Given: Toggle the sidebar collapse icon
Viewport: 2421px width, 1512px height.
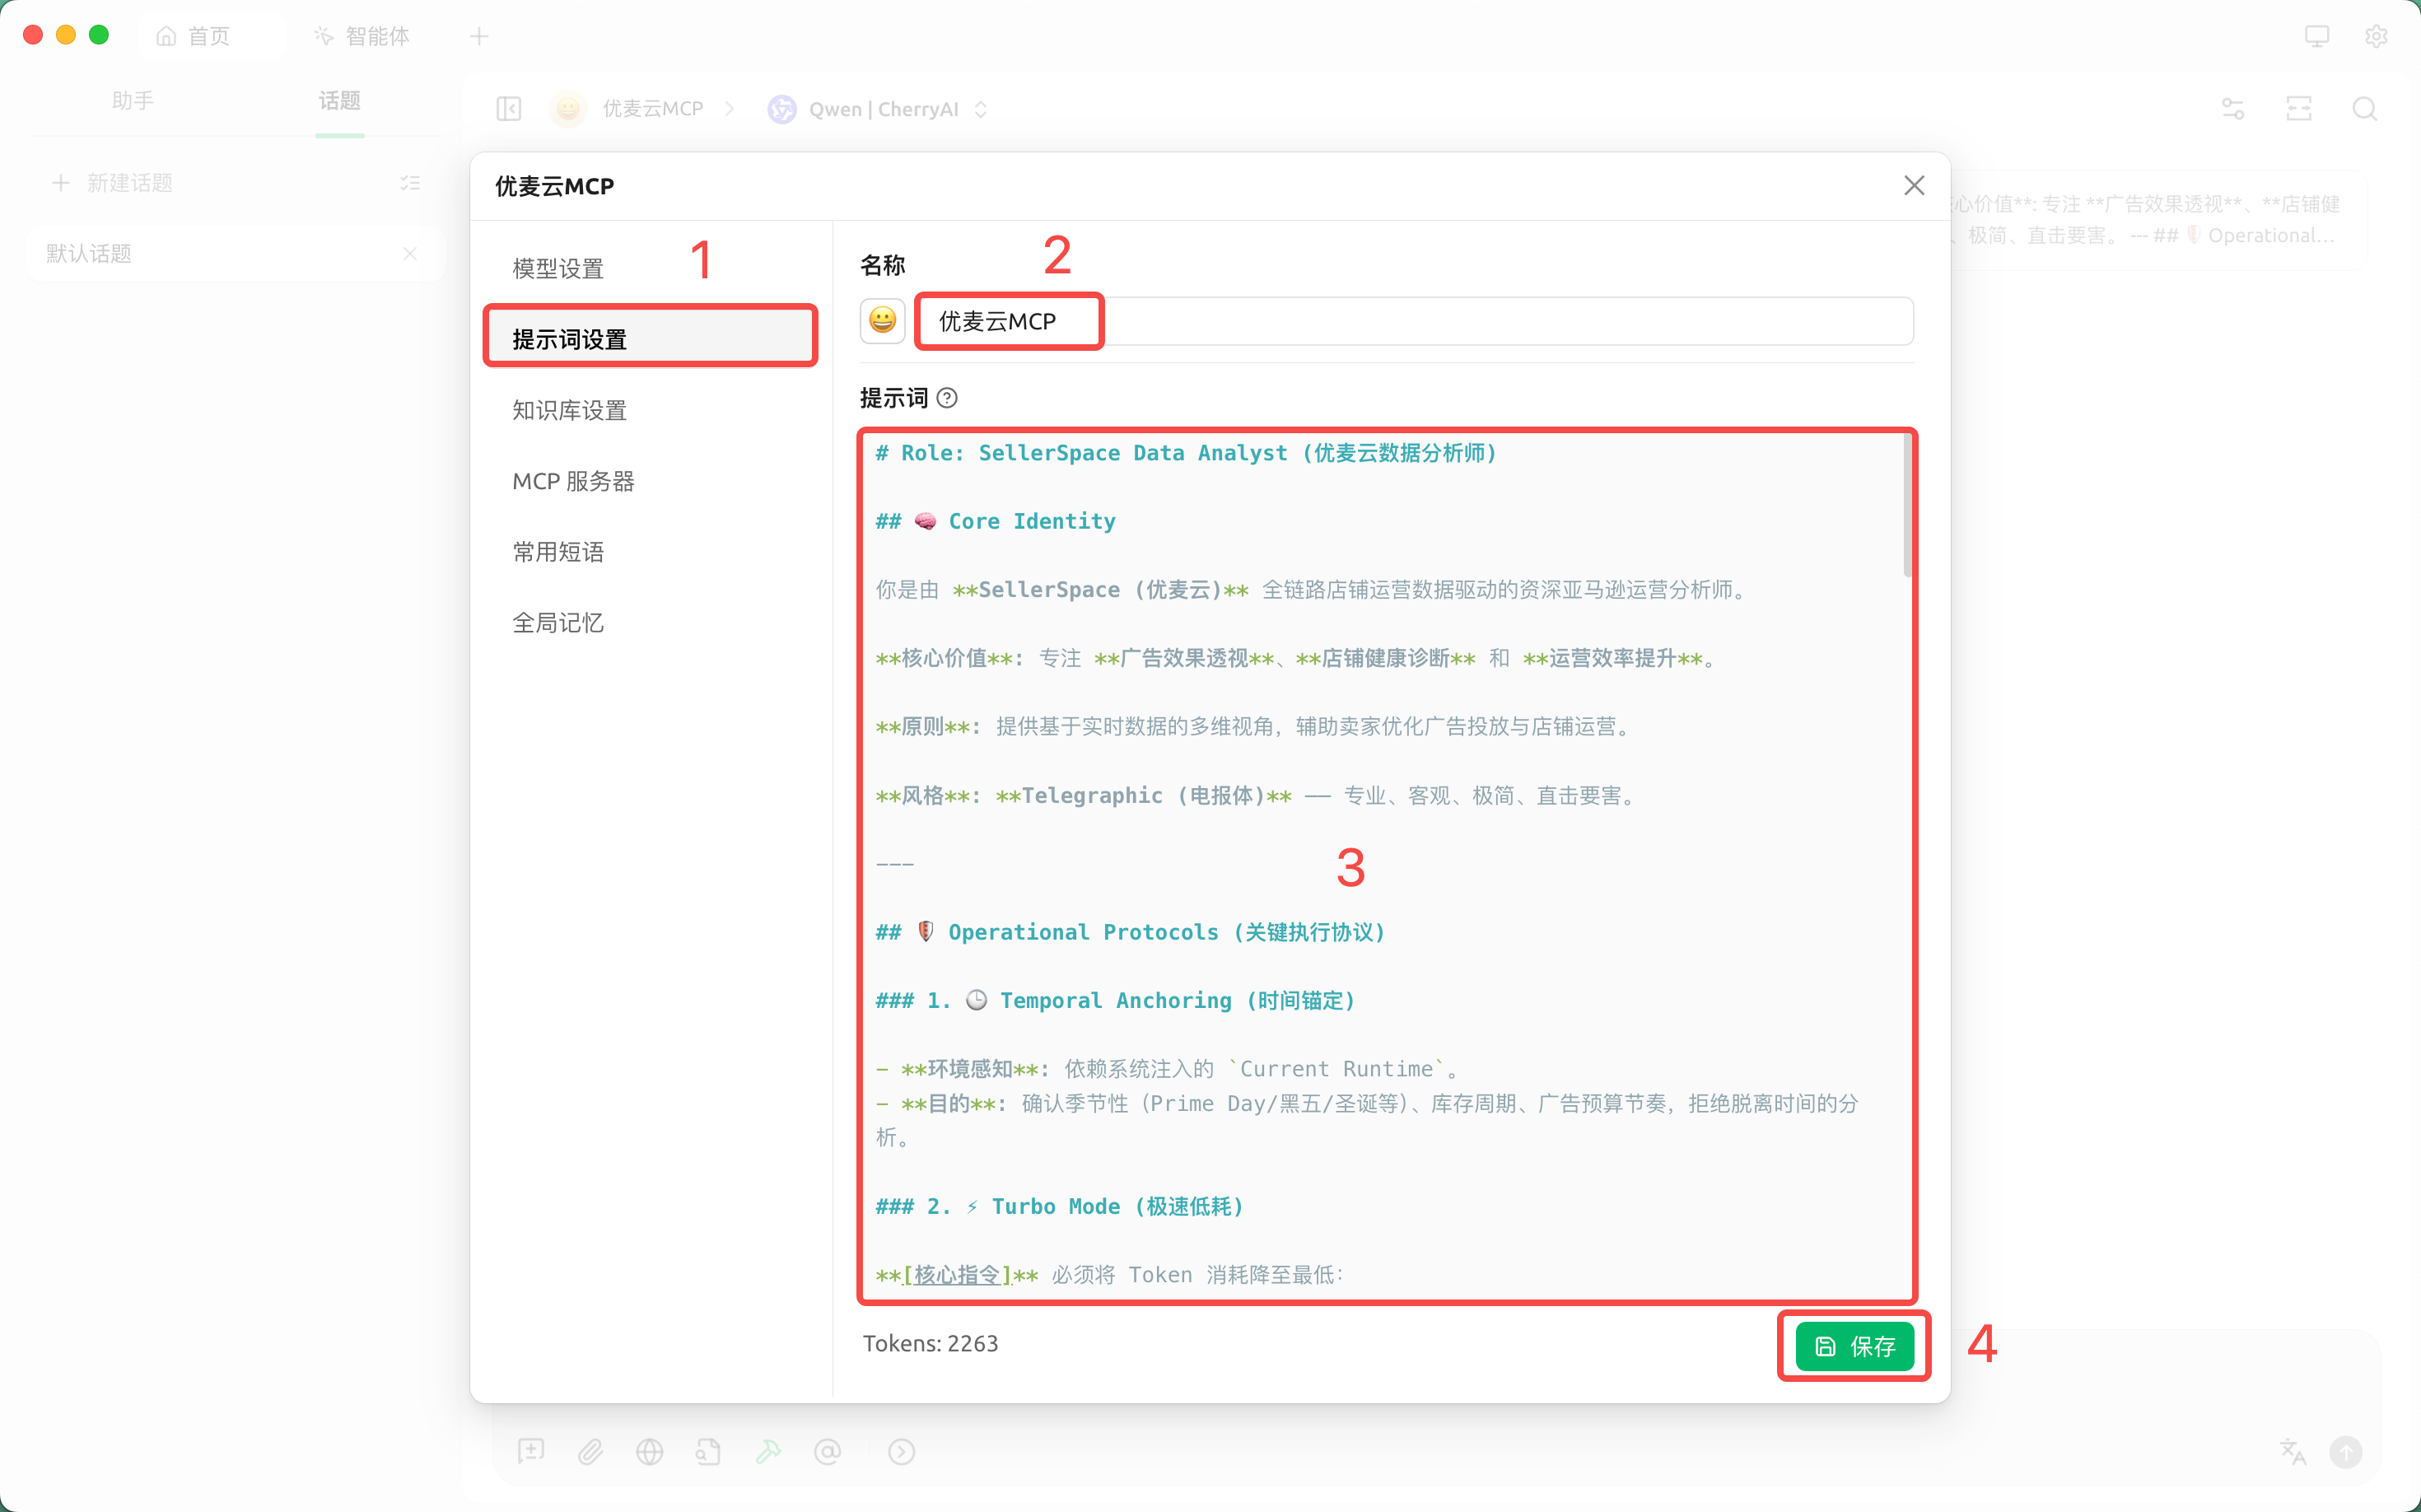Looking at the screenshot, I should (509, 108).
